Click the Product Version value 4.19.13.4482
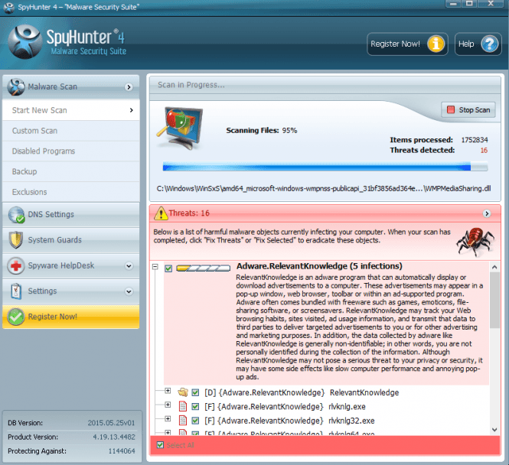This screenshot has width=509, height=465. coord(114,437)
